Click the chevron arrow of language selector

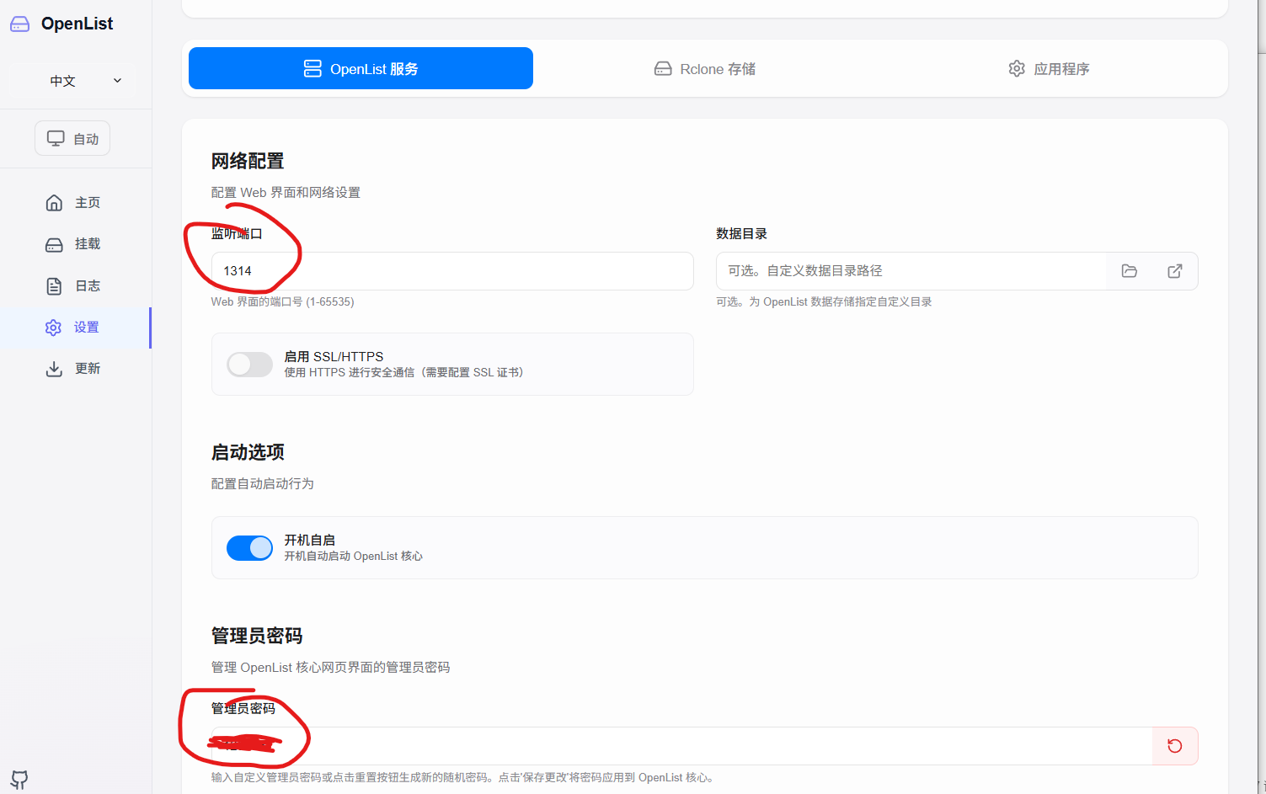tap(117, 81)
